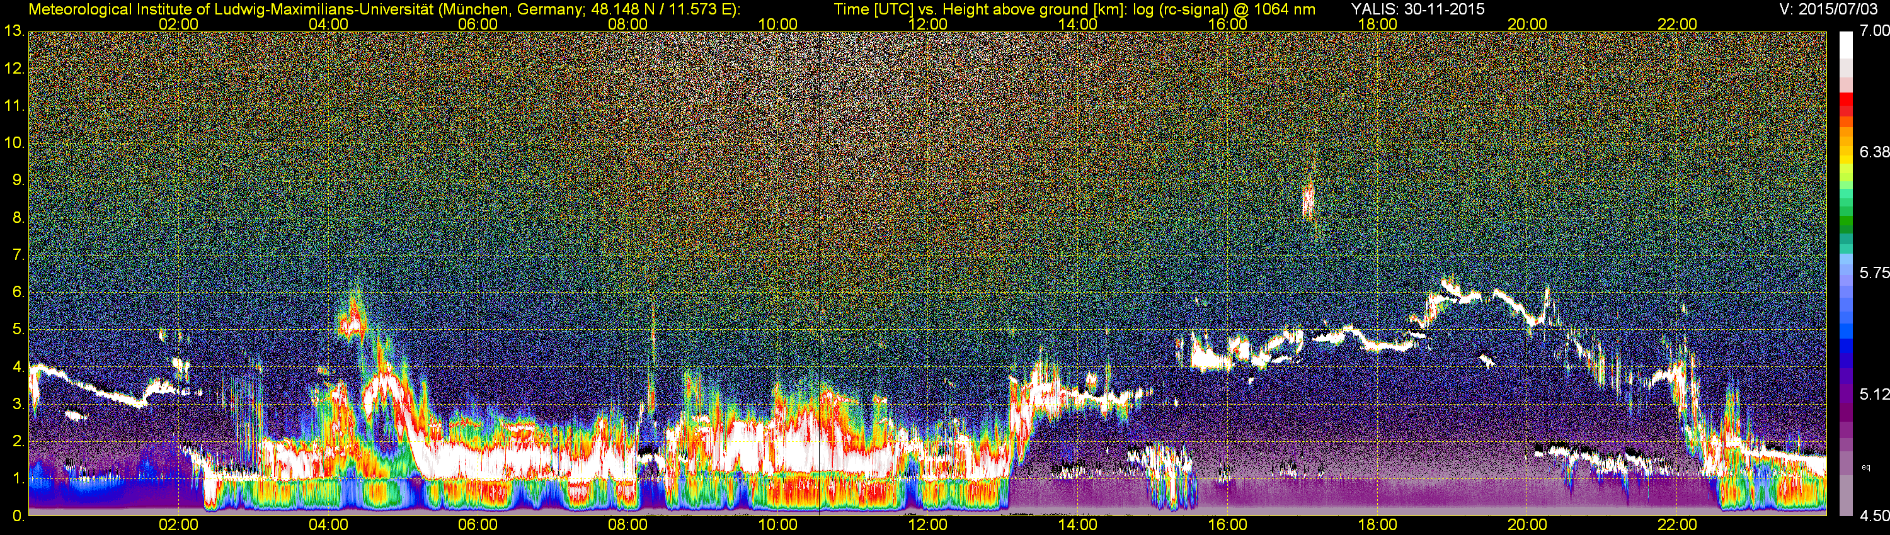Click the 4 km height axis label

click(19, 366)
